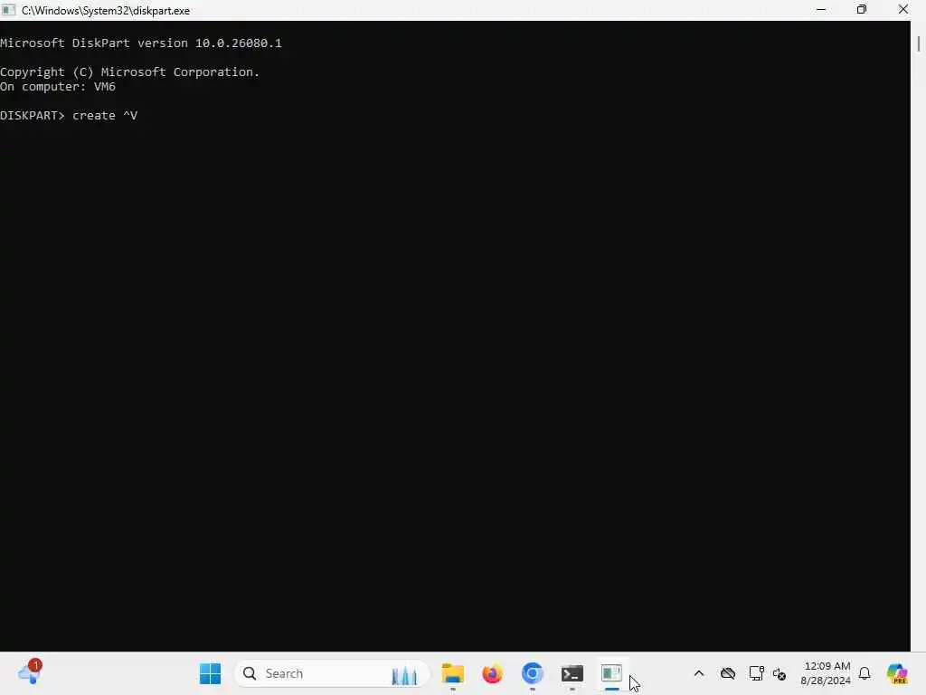Click the DISKPART> create ^V command line
This screenshot has width=926, height=695.
click(69, 116)
